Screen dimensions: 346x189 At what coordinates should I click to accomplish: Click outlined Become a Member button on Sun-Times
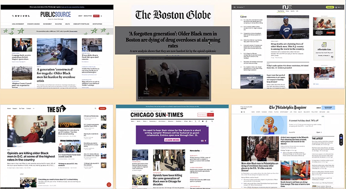pyautogui.click(x=202, y=115)
